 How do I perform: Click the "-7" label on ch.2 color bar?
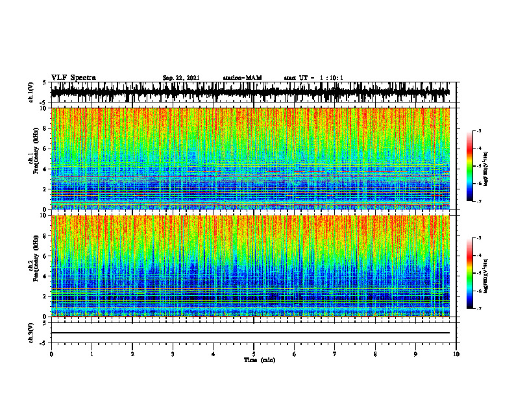(x=479, y=308)
